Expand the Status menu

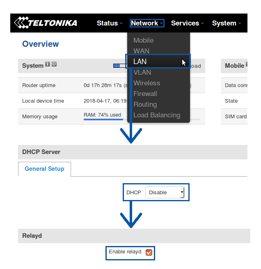(x=110, y=23)
